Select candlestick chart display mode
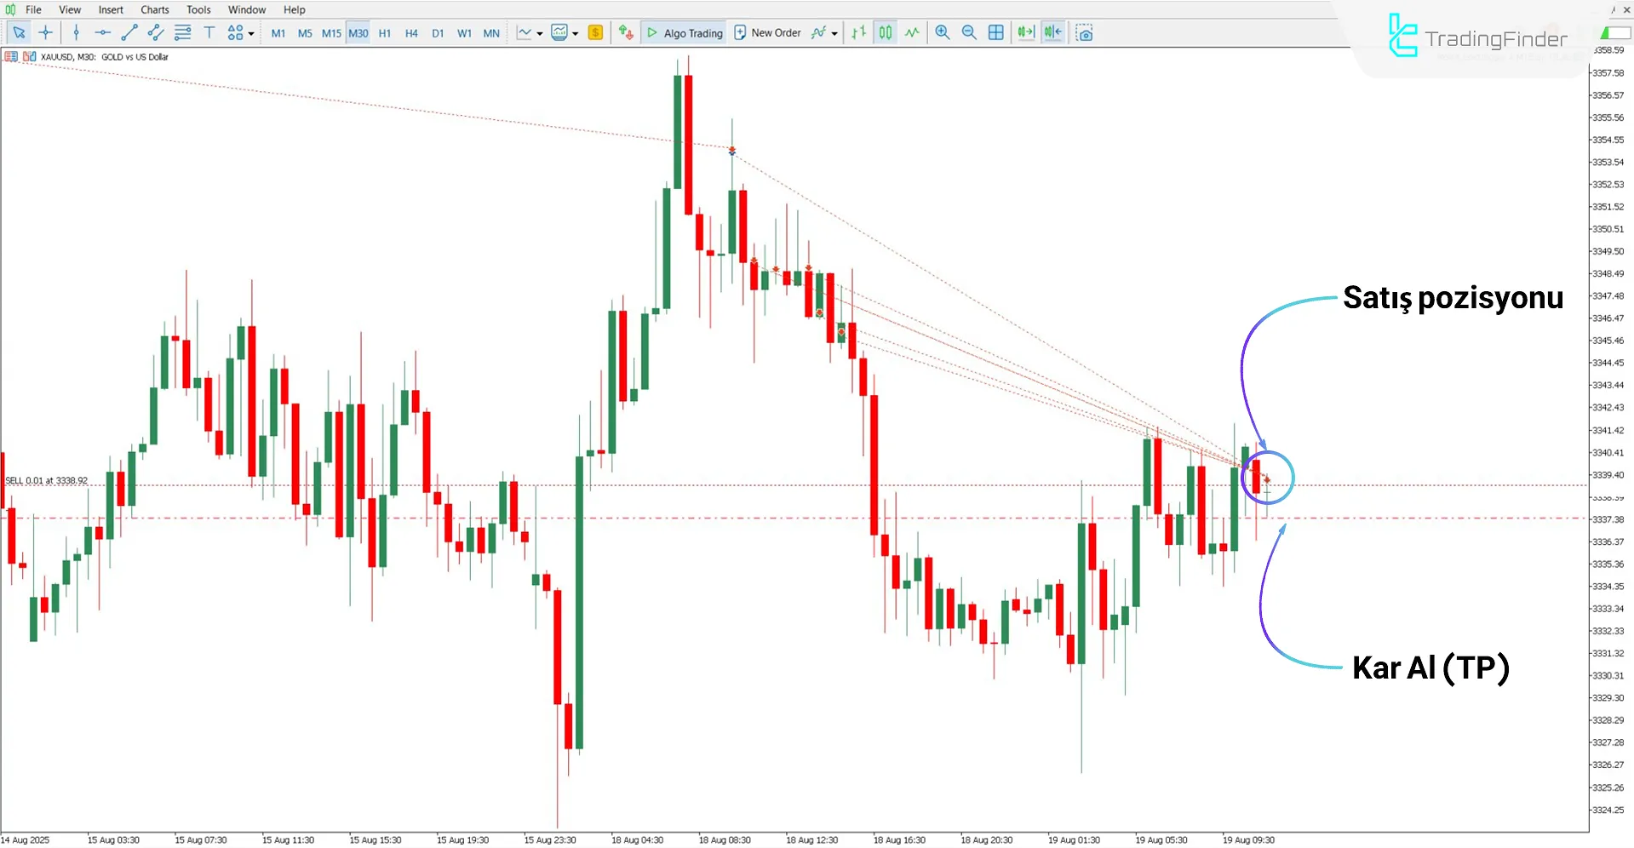The height and width of the screenshot is (848, 1634). (886, 32)
